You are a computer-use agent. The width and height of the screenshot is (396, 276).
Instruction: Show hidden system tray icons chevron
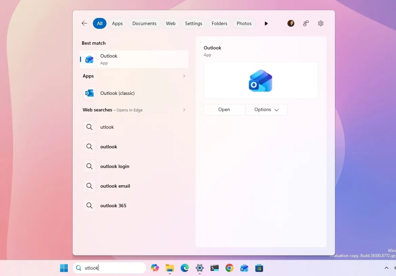[x=387, y=268]
